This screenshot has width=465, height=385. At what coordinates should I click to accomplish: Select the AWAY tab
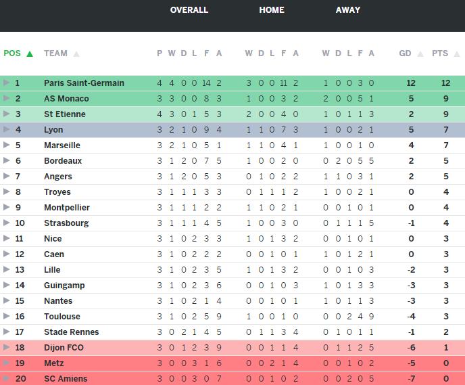tap(348, 10)
